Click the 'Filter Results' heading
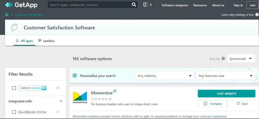The image size is (259, 119). pyautogui.click(x=21, y=74)
